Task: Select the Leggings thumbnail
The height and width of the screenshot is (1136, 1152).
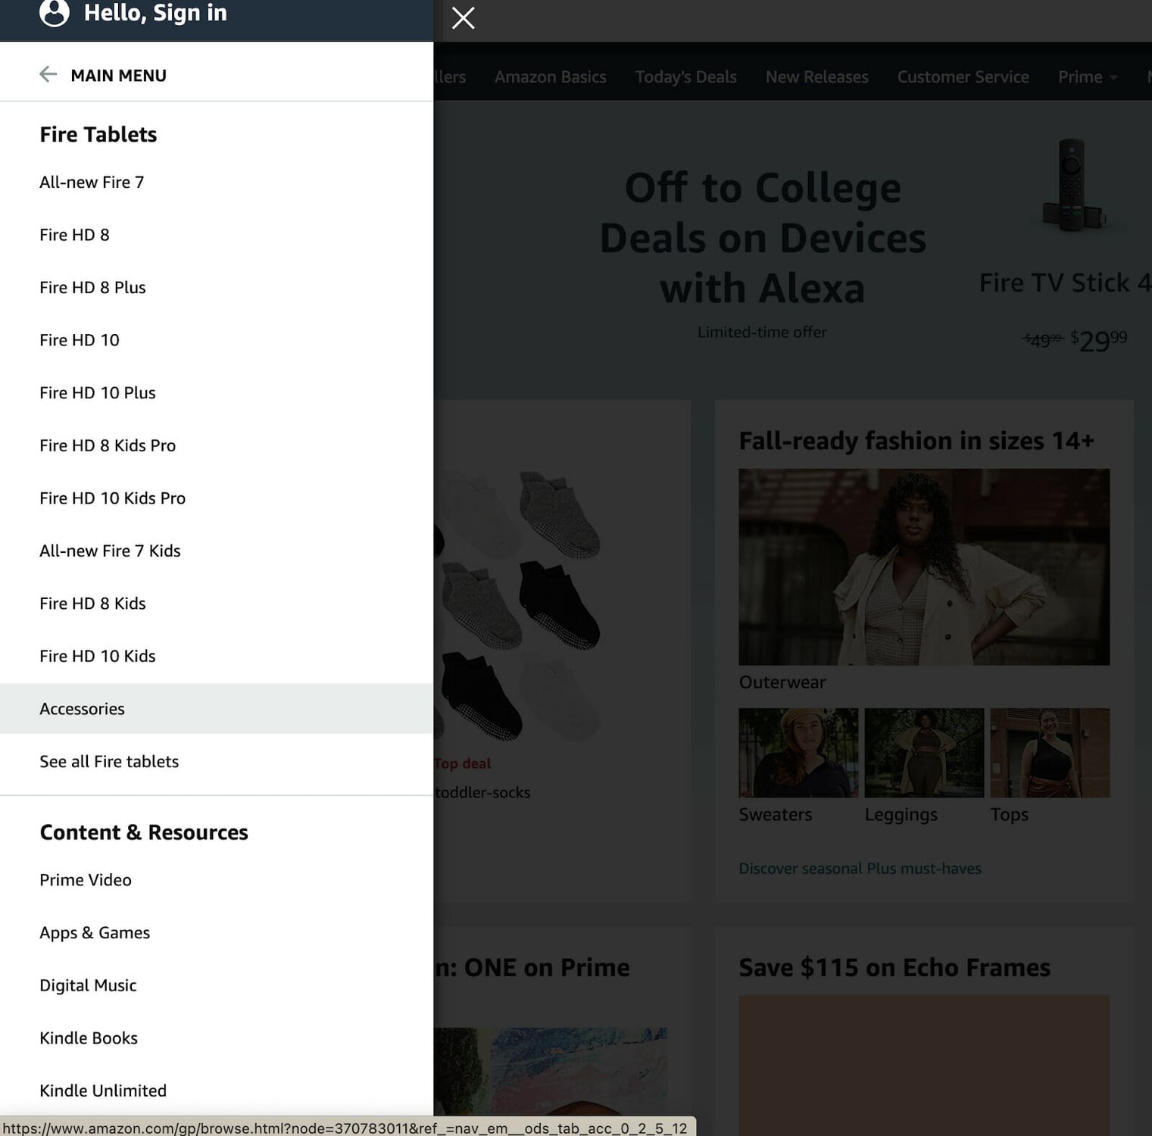Action: 924,753
